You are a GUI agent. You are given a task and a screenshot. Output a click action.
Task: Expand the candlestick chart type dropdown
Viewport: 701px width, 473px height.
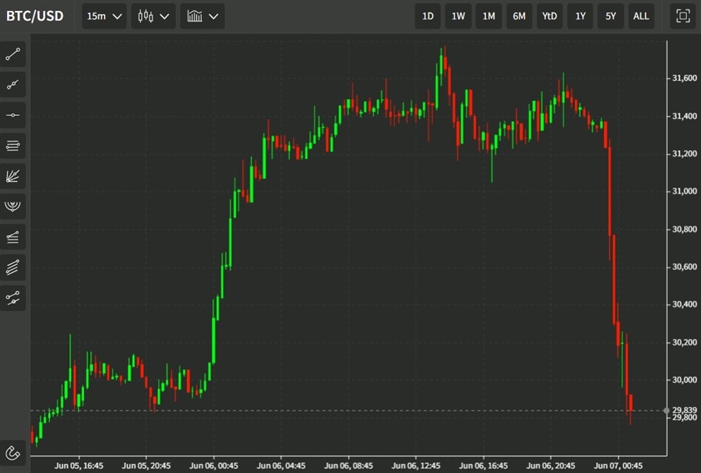pyautogui.click(x=153, y=16)
